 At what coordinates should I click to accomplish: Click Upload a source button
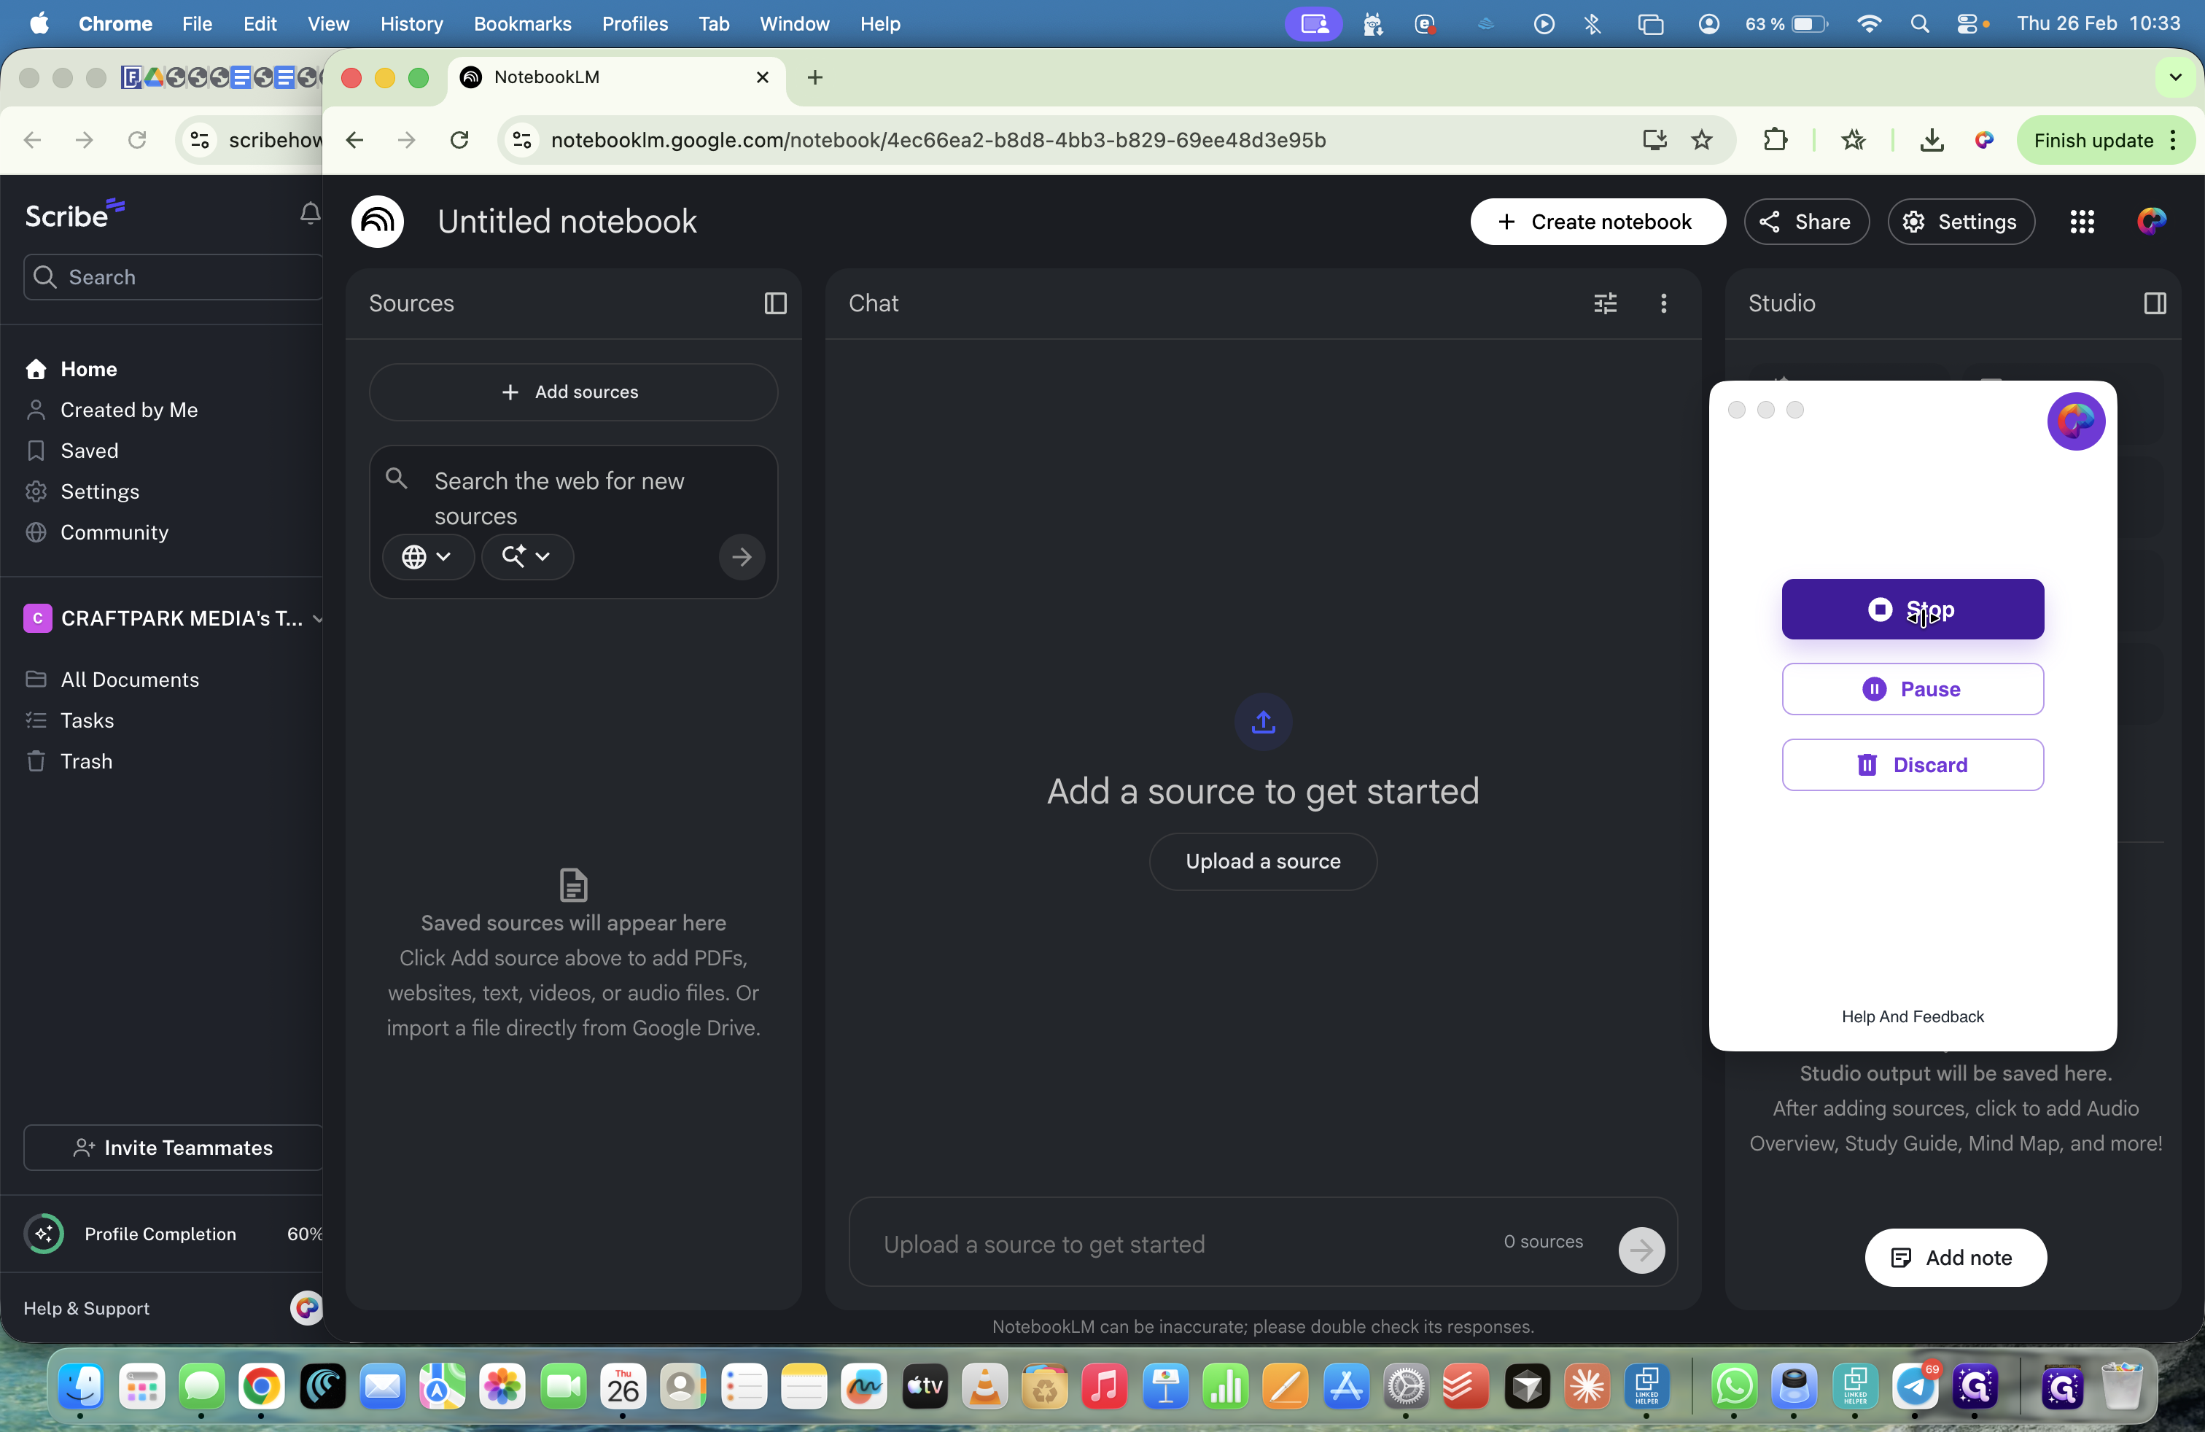(1262, 861)
